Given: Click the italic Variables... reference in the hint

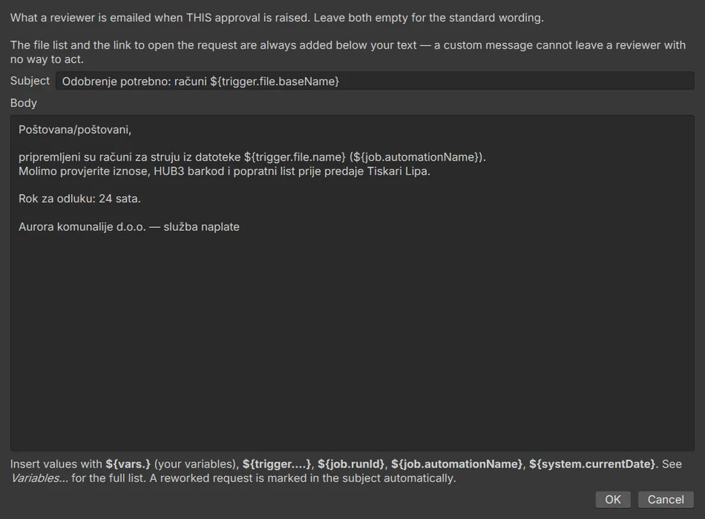Looking at the screenshot, I should 40,478.
